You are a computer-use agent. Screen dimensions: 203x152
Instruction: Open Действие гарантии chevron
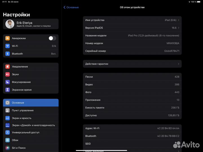[x=179, y=64]
